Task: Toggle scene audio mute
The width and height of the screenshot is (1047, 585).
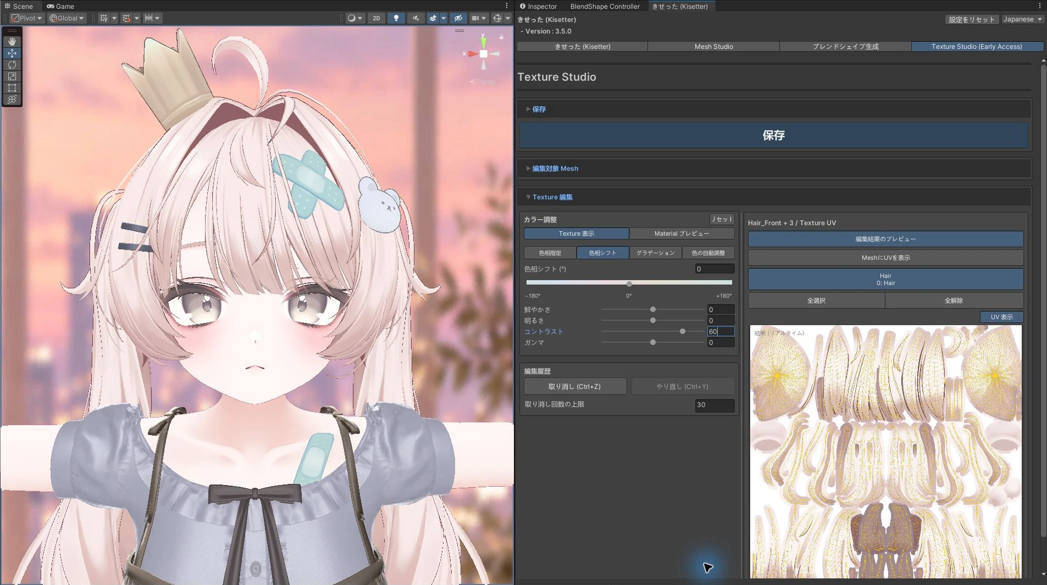Action: [416, 18]
